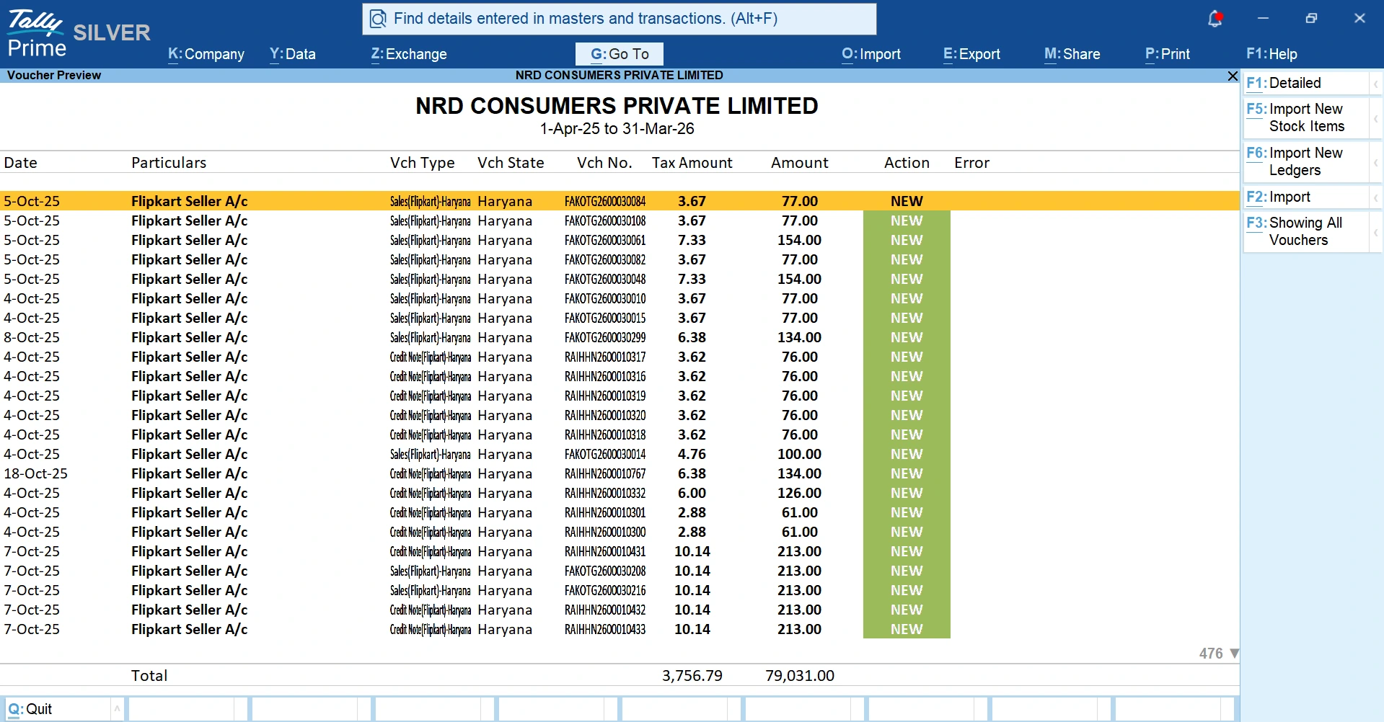Click the magnifier icon in the Find bar
The image size is (1384, 722).
(x=377, y=19)
